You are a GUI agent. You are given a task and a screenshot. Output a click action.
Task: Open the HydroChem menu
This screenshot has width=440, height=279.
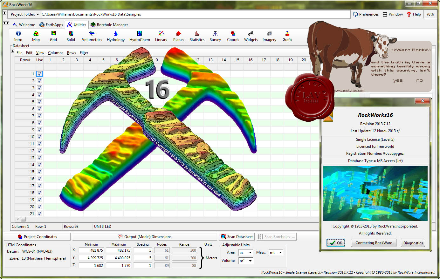pos(140,36)
